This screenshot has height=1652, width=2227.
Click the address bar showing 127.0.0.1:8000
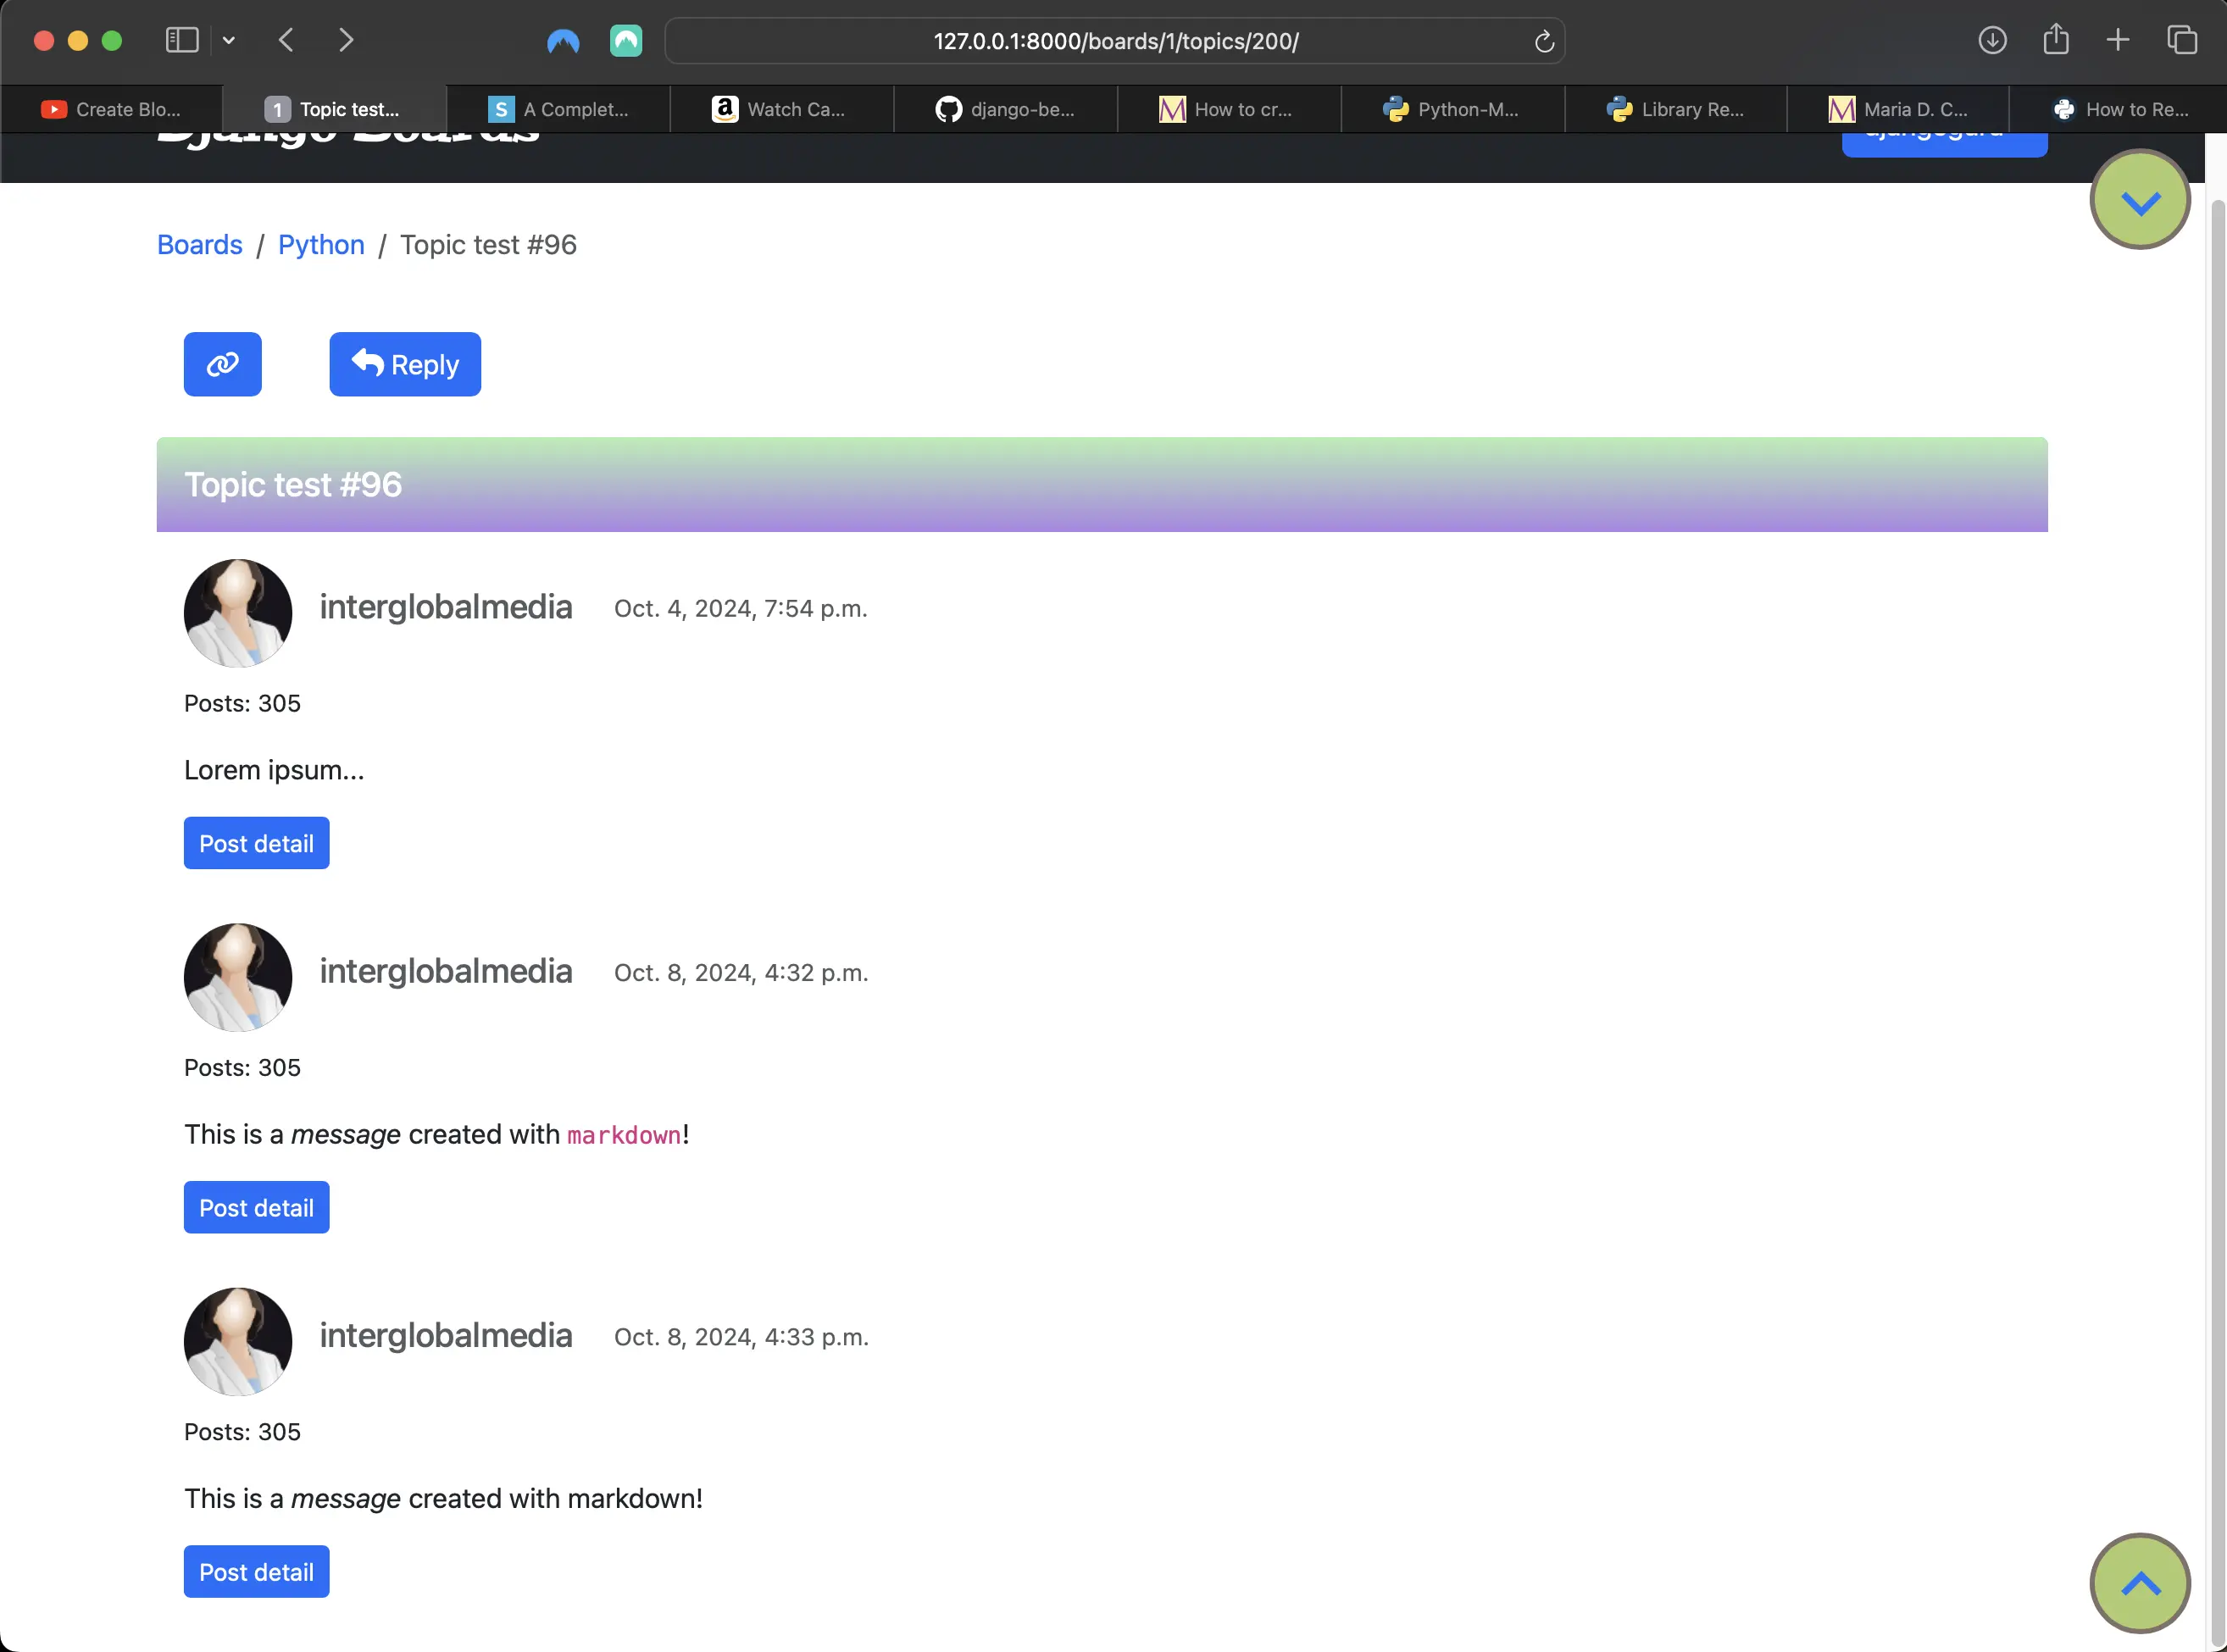click(x=1115, y=41)
